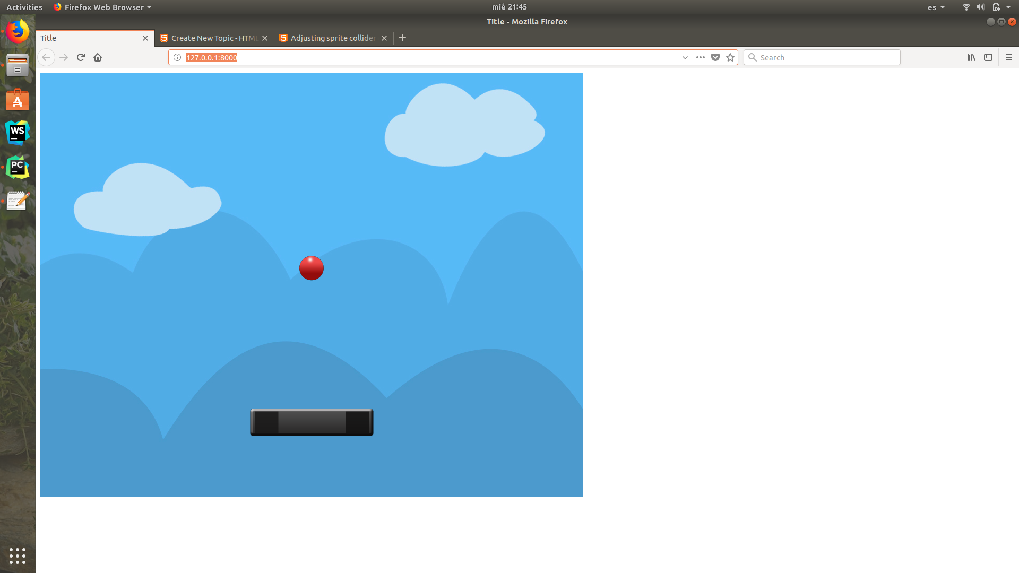Image resolution: width=1019 pixels, height=573 pixels.
Task: Open the Firefox hamburger menu
Action: coord(1009,57)
